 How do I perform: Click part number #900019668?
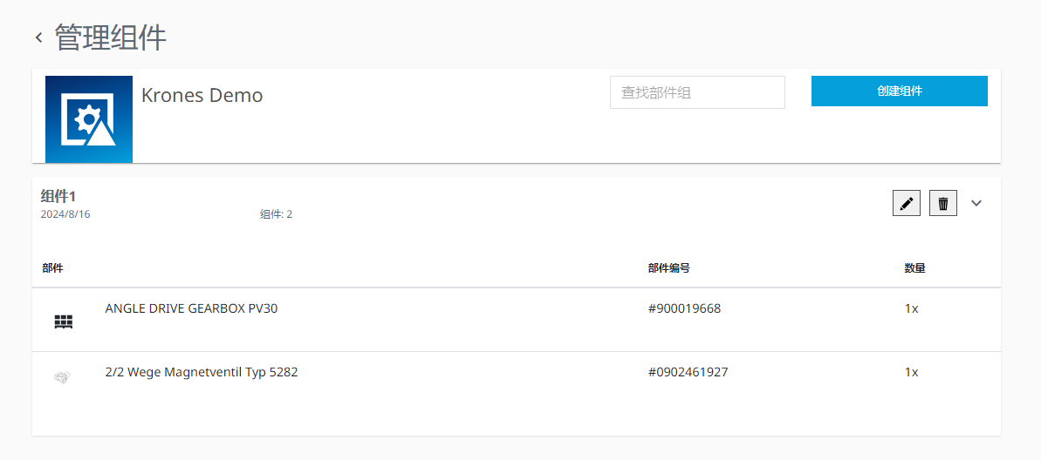tap(684, 308)
